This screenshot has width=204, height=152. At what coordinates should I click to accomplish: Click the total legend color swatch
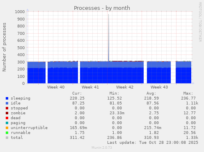pyautogui.click(x=7, y=138)
